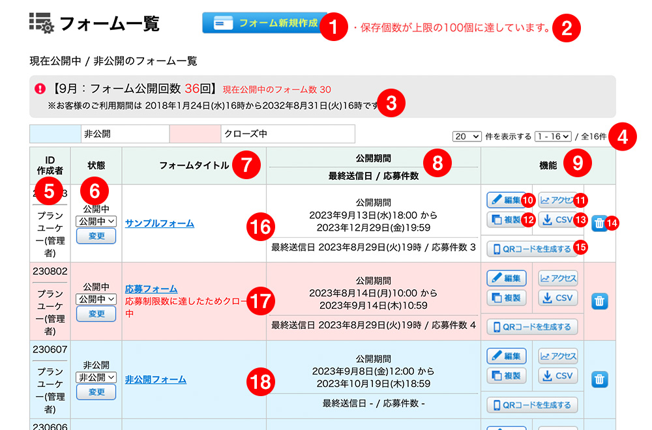Open the サンプルフォーム link
The height and width of the screenshot is (430, 652).
click(160, 223)
